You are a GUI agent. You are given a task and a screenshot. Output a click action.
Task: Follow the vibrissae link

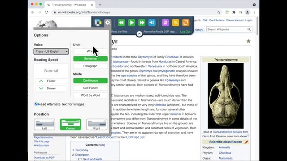click(x=160, y=105)
